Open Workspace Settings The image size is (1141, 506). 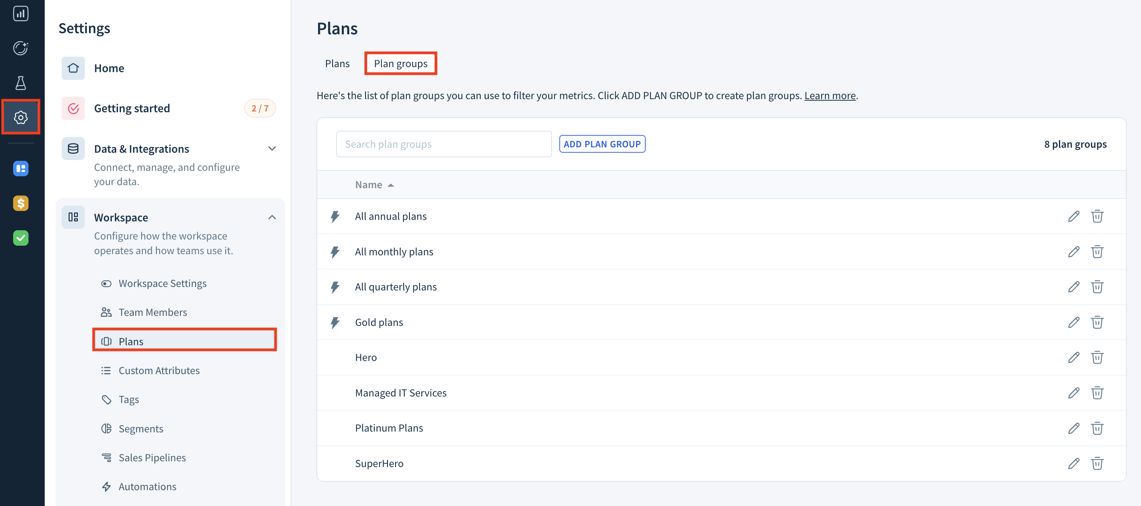[x=162, y=283]
